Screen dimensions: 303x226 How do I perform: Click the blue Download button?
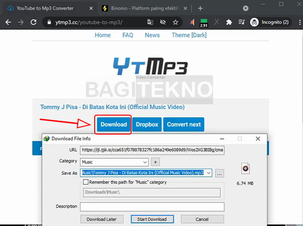pyautogui.click(x=114, y=124)
